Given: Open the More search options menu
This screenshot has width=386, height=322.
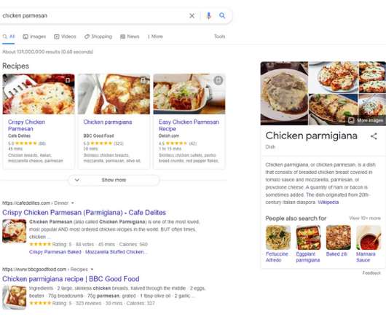Looking at the screenshot, I should [x=155, y=36].
